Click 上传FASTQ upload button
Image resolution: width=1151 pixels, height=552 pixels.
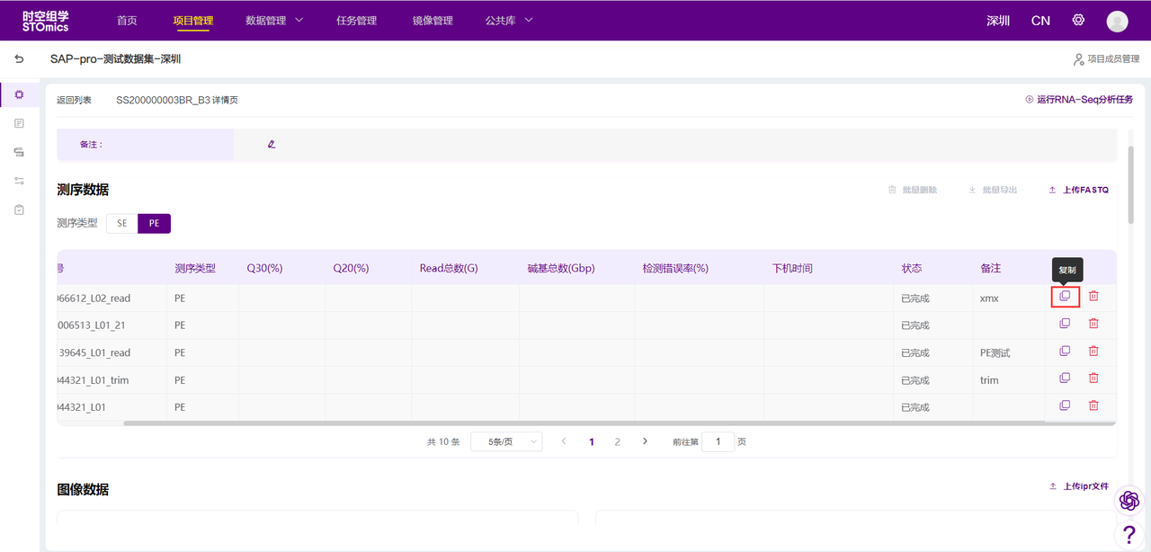(x=1079, y=190)
